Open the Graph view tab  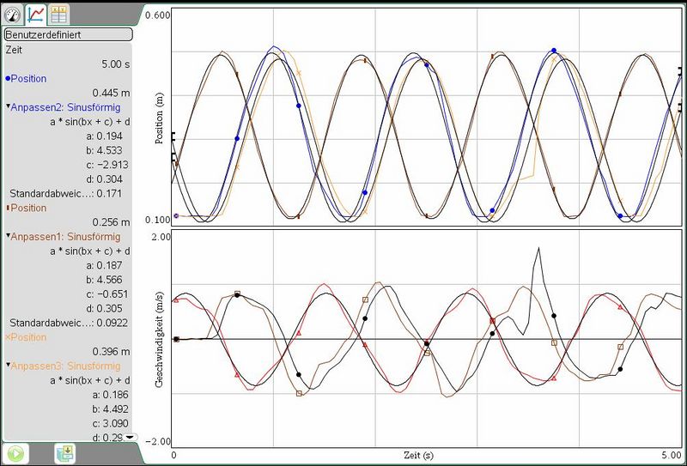(36, 13)
